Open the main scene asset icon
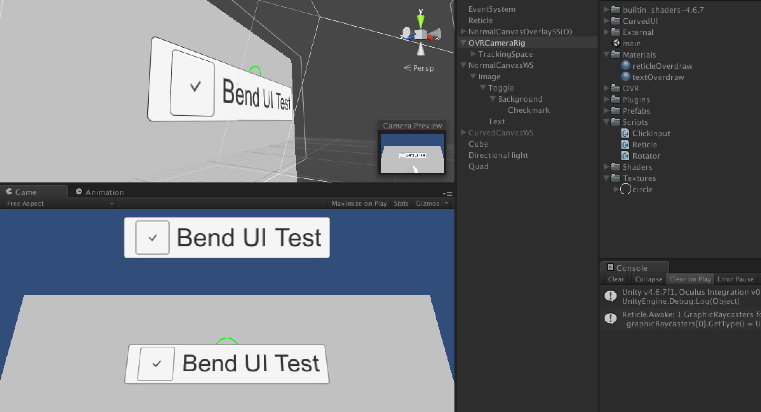The image size is (761, 412). tap(616, 43)
